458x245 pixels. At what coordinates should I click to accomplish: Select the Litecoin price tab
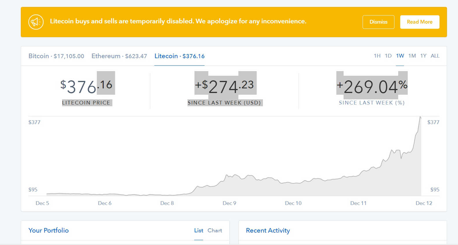179,56
